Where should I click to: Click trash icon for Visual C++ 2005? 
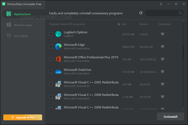click(162, 84)
